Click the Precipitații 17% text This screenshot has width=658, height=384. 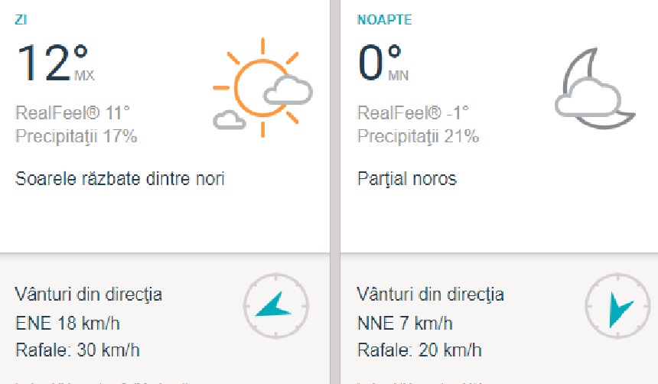coord(77,137)
